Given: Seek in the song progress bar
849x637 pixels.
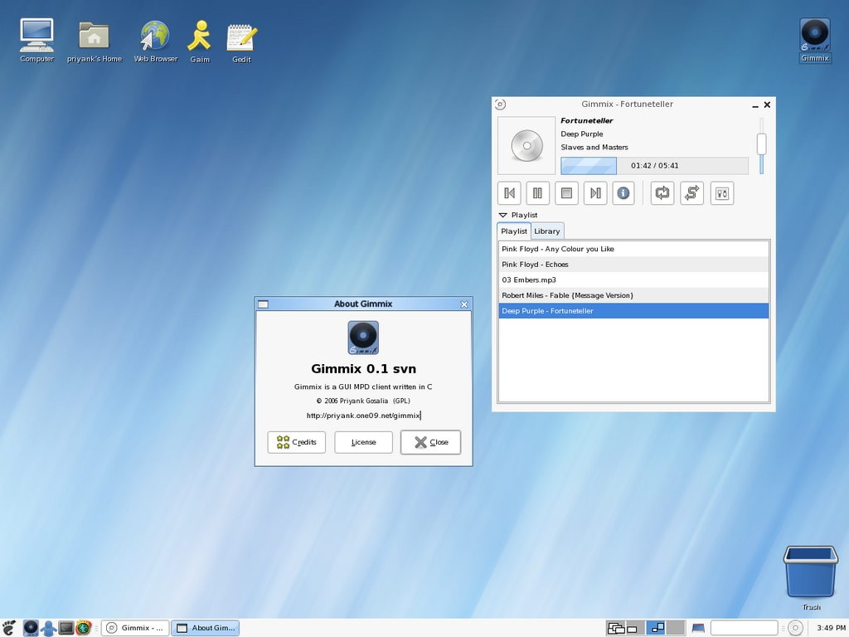Looking at the screenshot, I should 655,166.
